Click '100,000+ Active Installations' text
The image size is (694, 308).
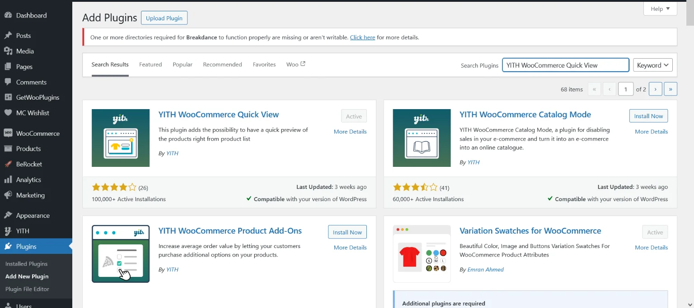click(x=129, y=199)
